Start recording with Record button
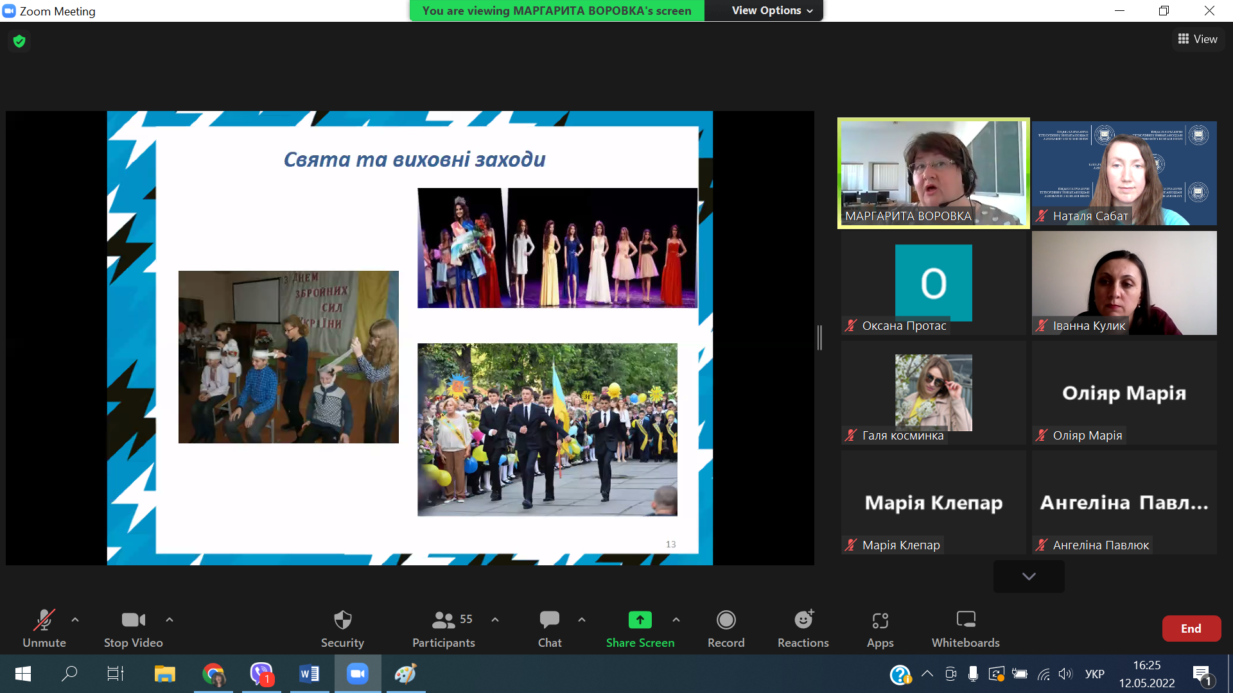This screenshot has width=1233, height=693. (x=726, y=628)
